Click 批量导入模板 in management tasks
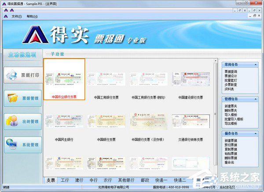The height and width of the screenshot is (192, 264). (234, 119)
